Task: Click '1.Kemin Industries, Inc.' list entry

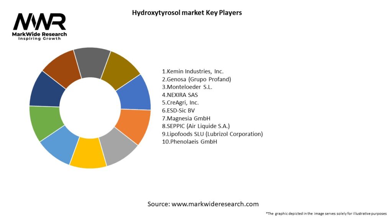Action: point(193,71)
